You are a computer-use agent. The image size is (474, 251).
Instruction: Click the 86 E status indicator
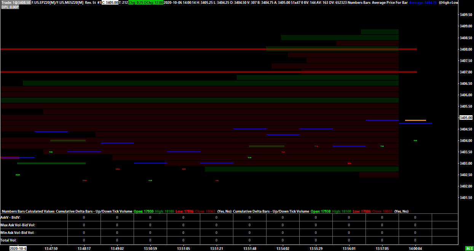[x=469, y=248]
